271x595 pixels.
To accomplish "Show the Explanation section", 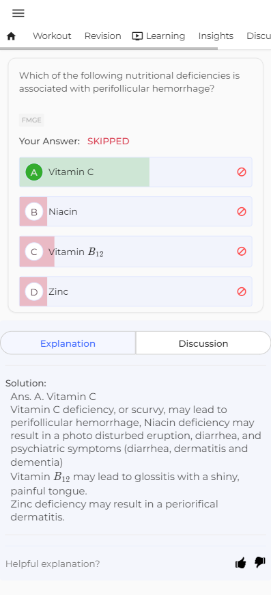I will [x=68, y=343].
